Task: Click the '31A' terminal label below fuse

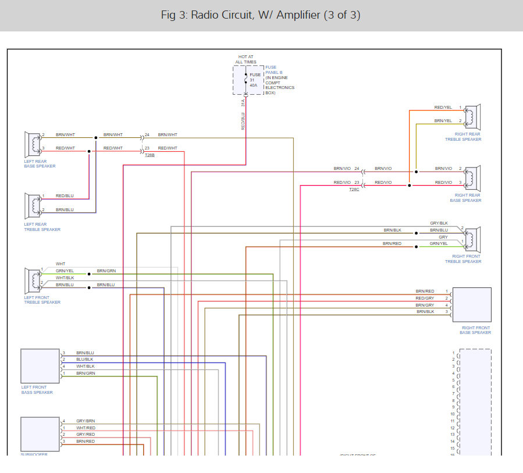Action: tap(243, 103)
